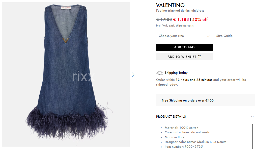Click the product details scrollbar
The width and height of the screenshot is (255, 149).
[x=252, y=136]
